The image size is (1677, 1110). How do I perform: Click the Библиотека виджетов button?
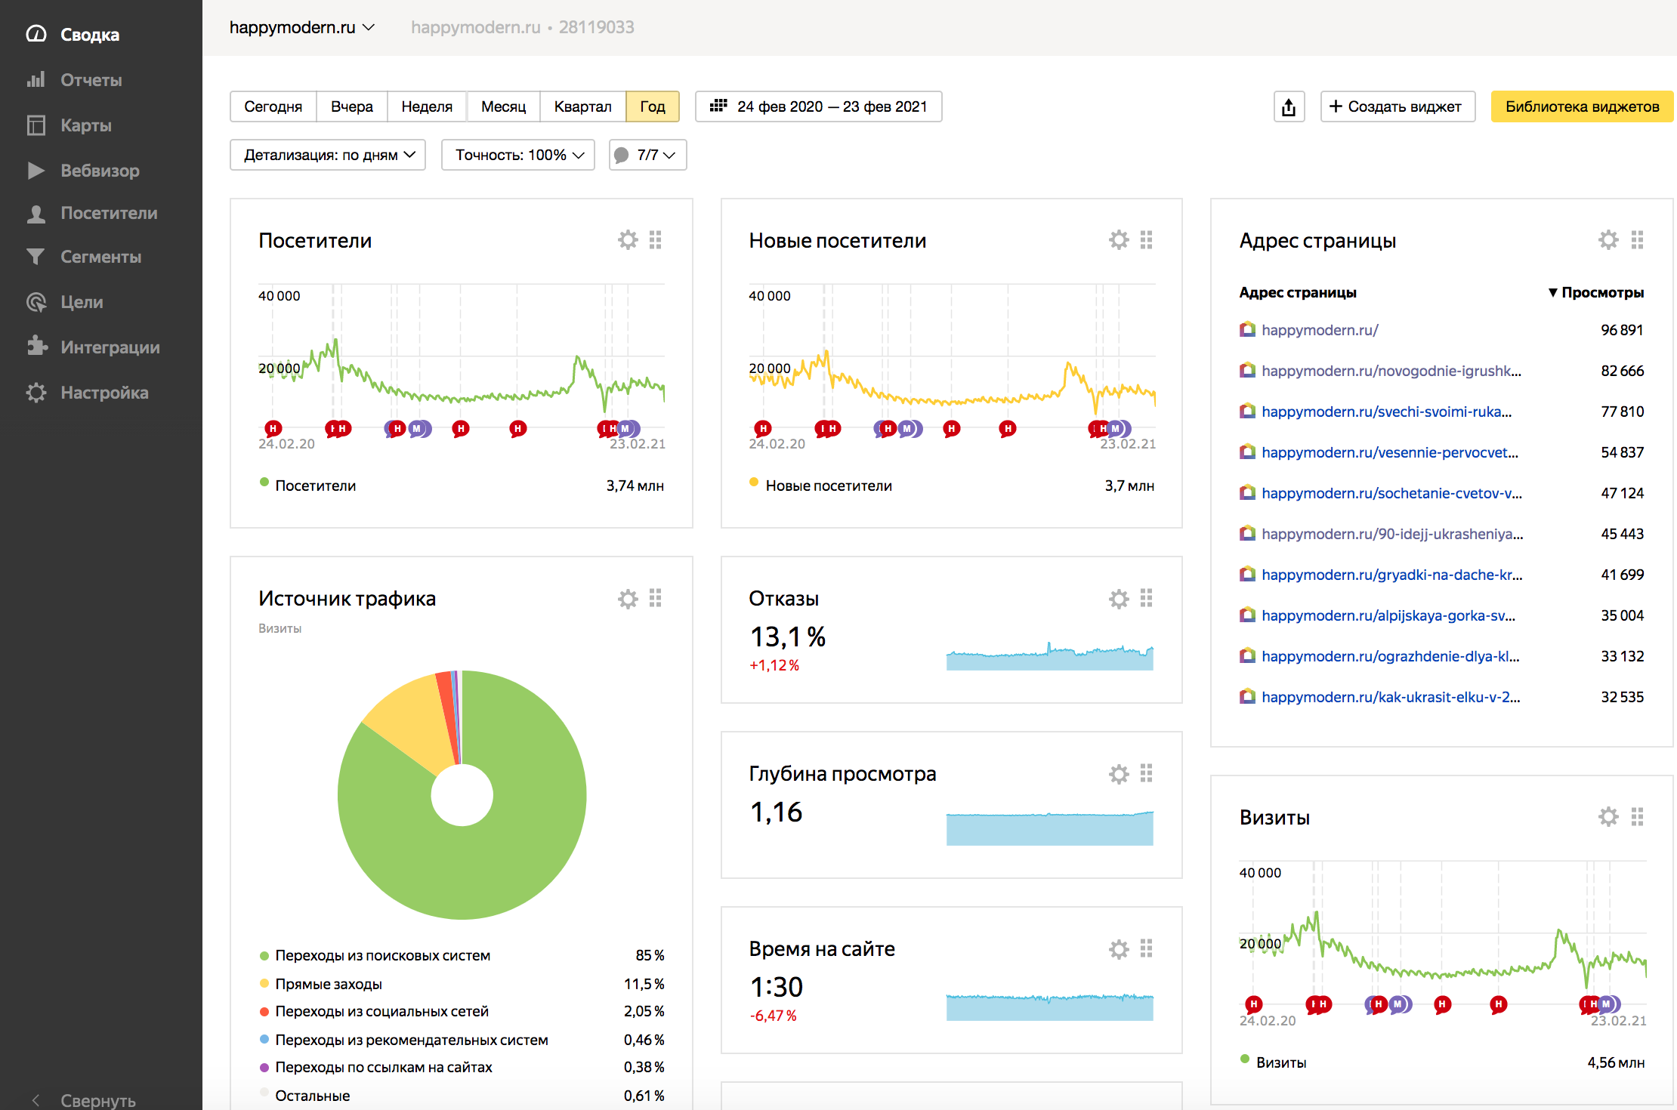pos(1582,106)
